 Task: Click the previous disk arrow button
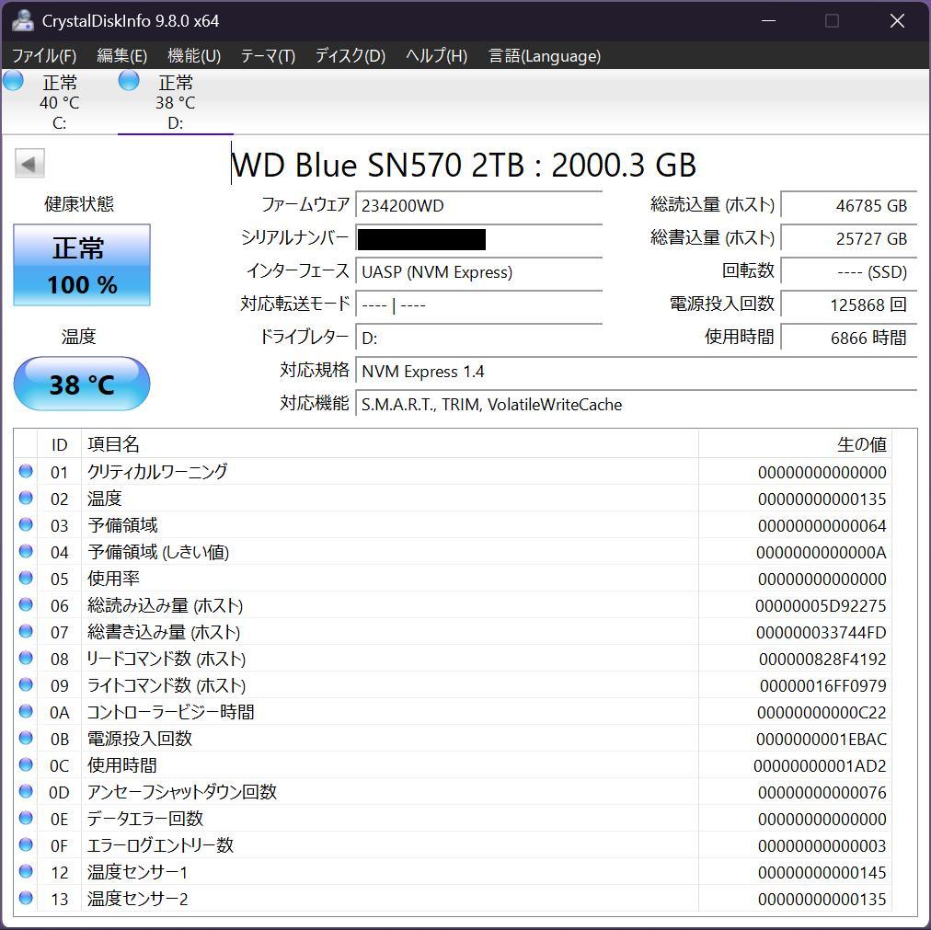click(x=29, y=164)
